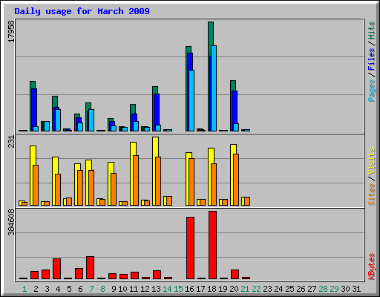Viewport: 380px width, 297px height.
Task: Click the orange sites bar for day 21
Action: tap(247, 201)
